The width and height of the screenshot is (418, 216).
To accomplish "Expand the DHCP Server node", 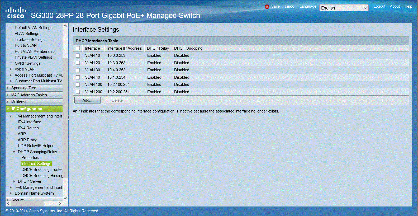I will [14, 181].
